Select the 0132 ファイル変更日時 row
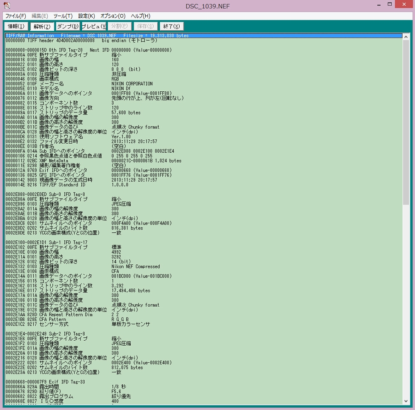 click(203, 142)
